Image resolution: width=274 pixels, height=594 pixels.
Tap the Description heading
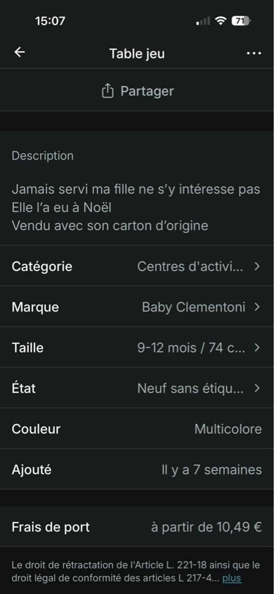pyautogui.click(x=43, y=155)
